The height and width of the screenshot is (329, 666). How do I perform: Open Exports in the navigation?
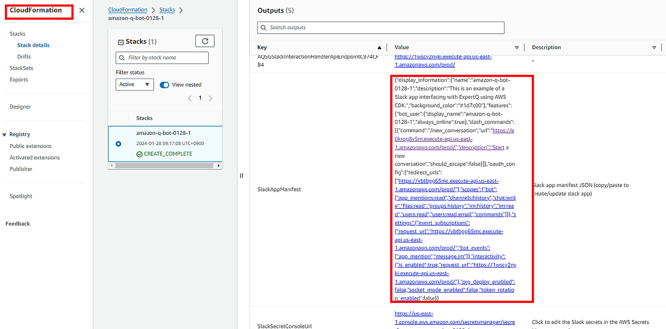(x=19, y=80)
